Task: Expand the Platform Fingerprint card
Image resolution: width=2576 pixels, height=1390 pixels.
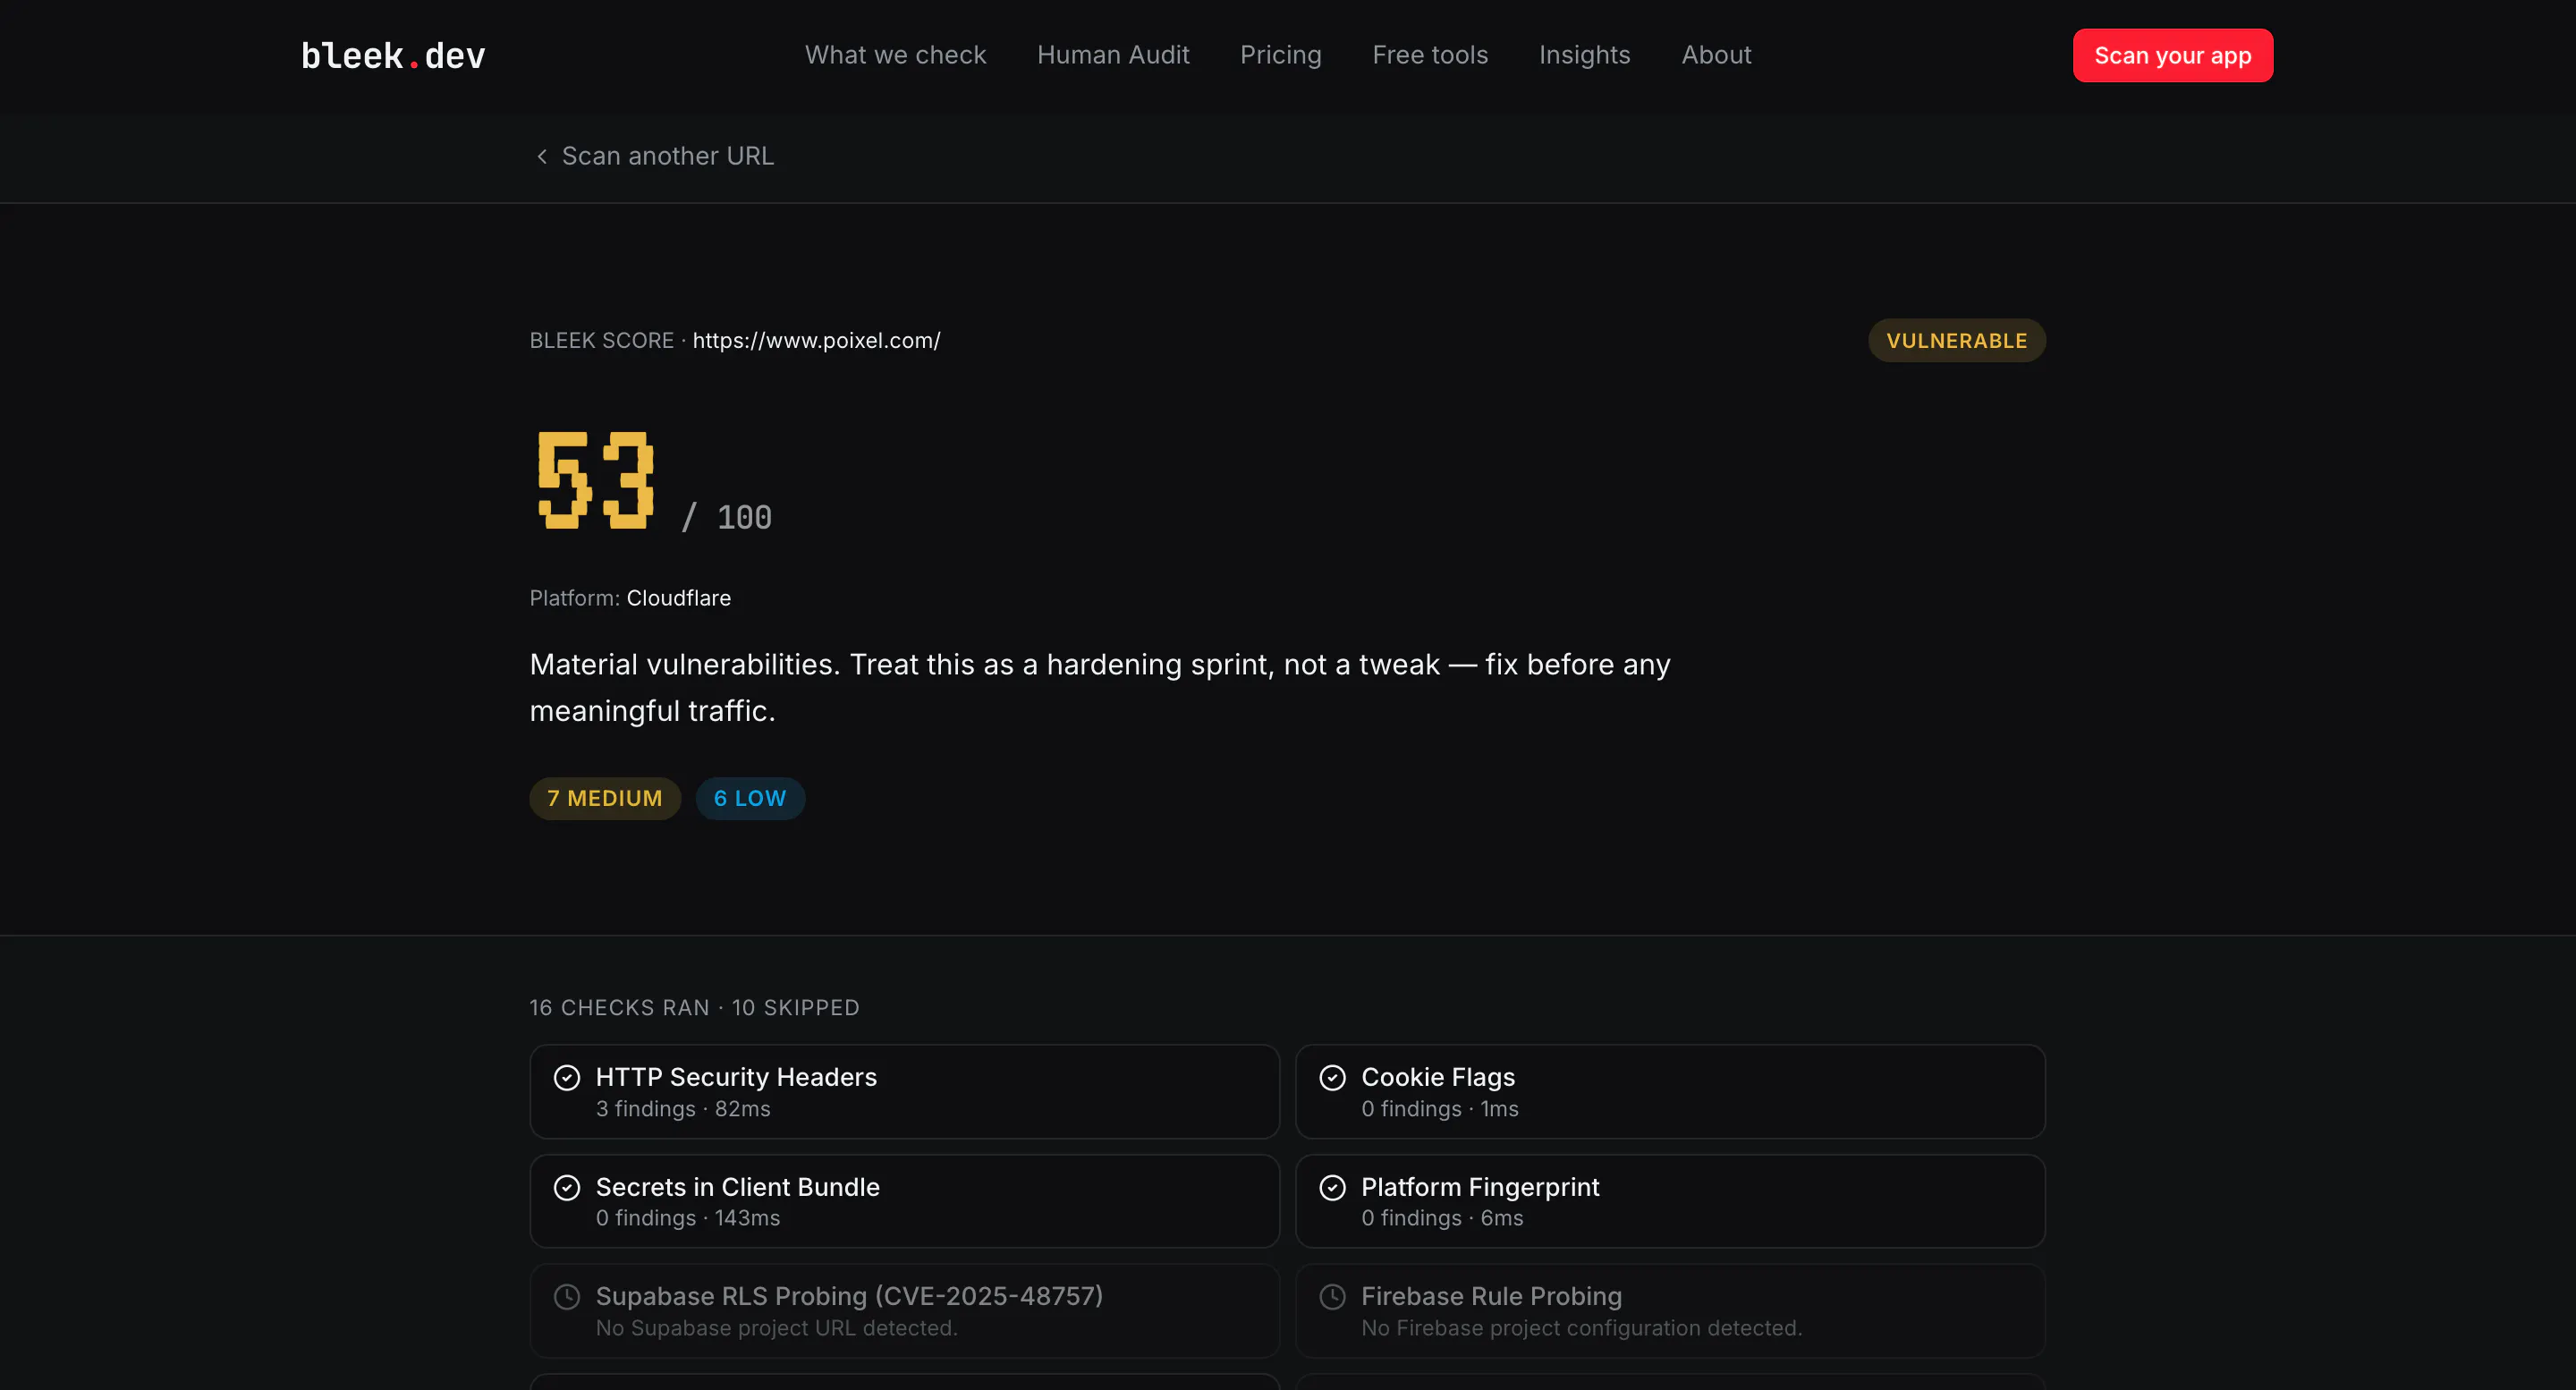Action: point(1669,1201)
